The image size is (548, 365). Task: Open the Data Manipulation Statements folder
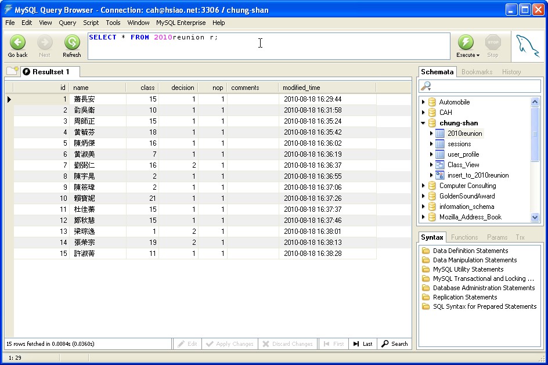pyautogui.click(x=426, y=260)
